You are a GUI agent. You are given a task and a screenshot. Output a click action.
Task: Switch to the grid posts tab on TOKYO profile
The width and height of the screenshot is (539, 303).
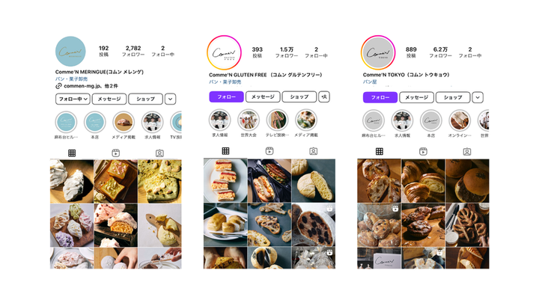pyautogui.click(x=379, y=151)
